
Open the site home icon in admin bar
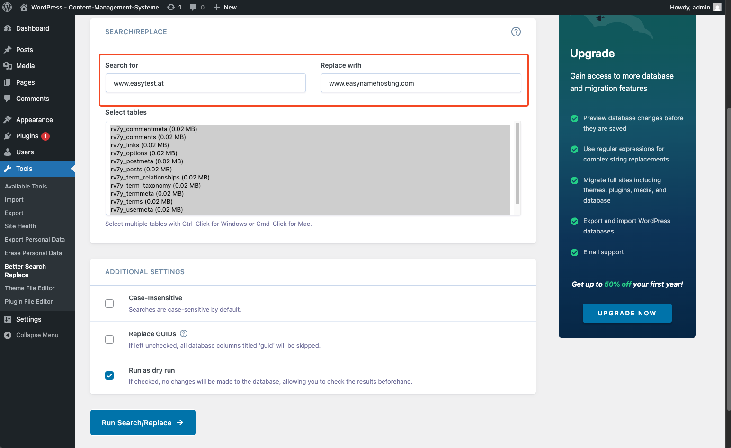pyautogui.click(x=23, y=7)
